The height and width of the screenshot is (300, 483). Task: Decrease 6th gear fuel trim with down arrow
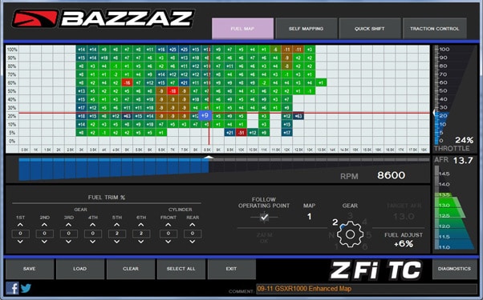click(141, 242)
